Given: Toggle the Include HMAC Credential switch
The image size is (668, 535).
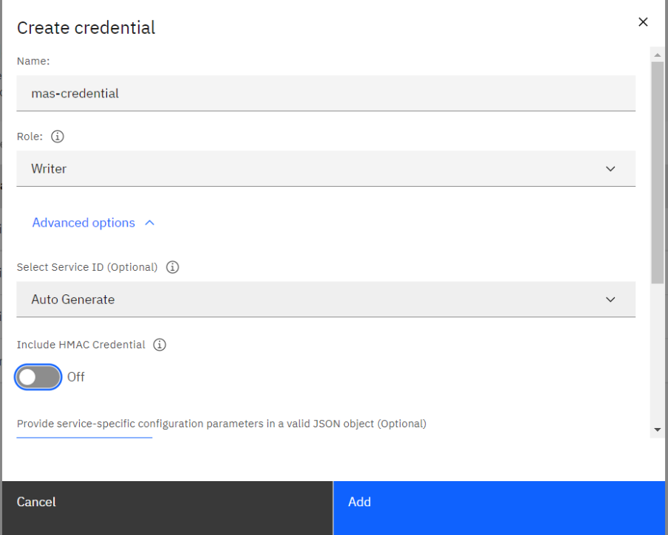Looking at the screenshot, I should (x=38, y=377).
